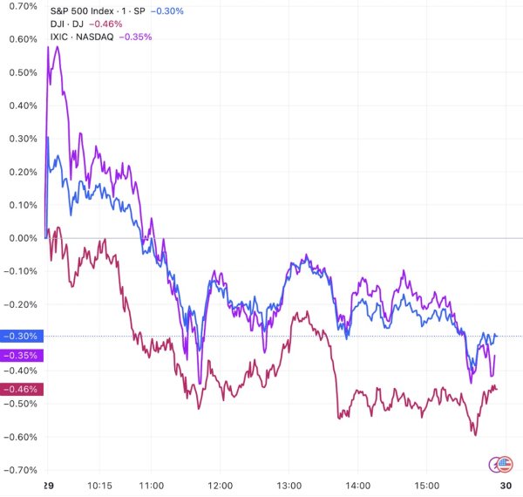This screenshot has height=497, width=523.
Task: Click the red -0.46% price label
Action: coord(22,389)
